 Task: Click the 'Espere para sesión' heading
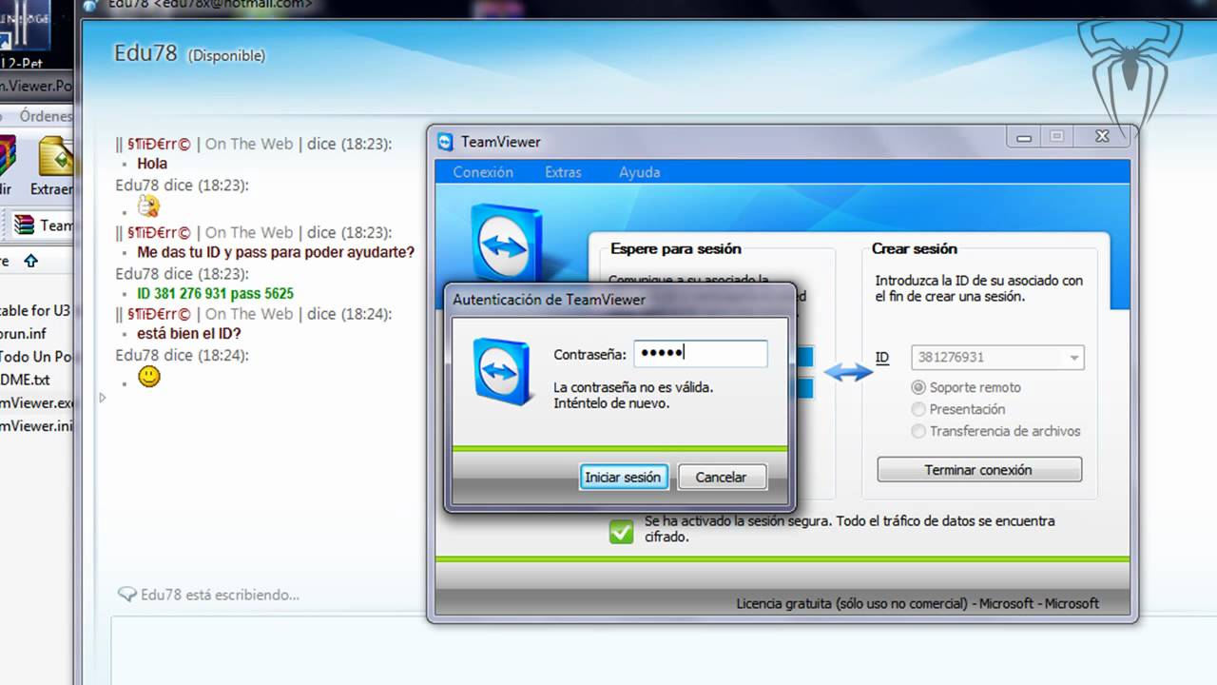pyautogui.click(x=676, y=248)
